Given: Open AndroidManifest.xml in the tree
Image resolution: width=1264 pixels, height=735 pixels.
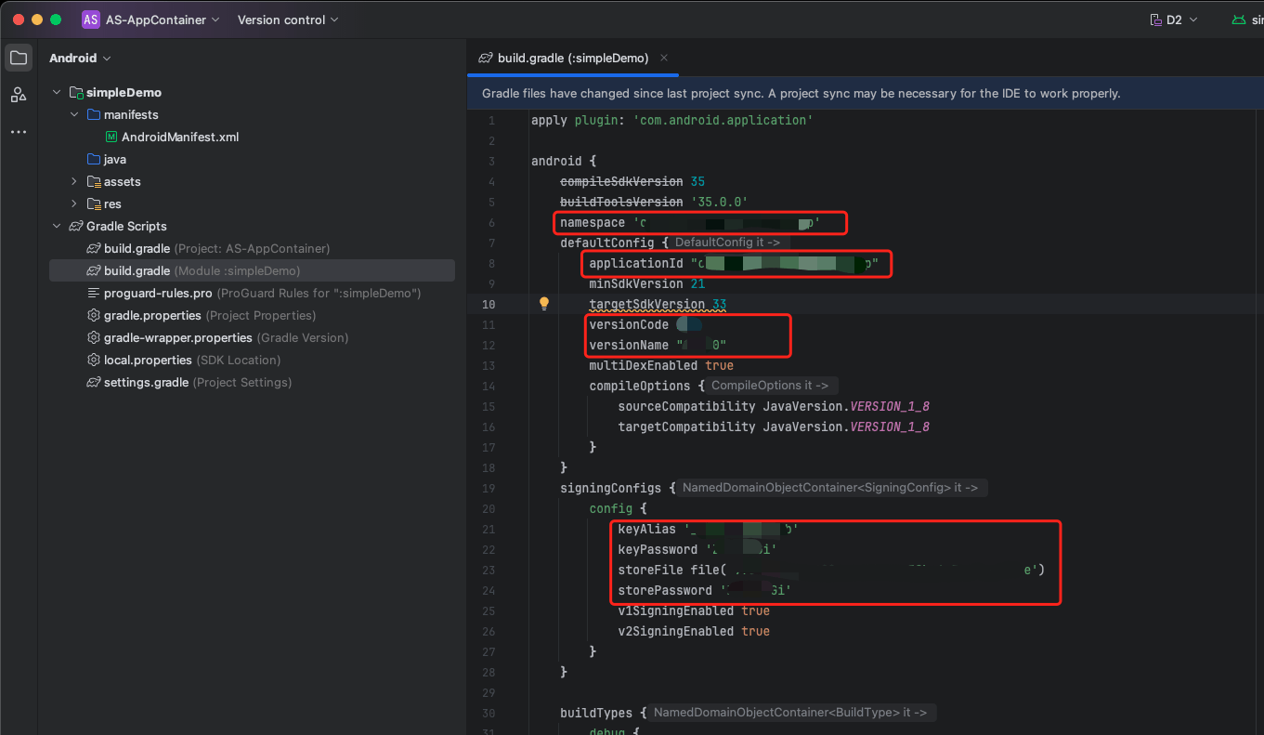Looking at the screenshot, I should click(180, 137).
